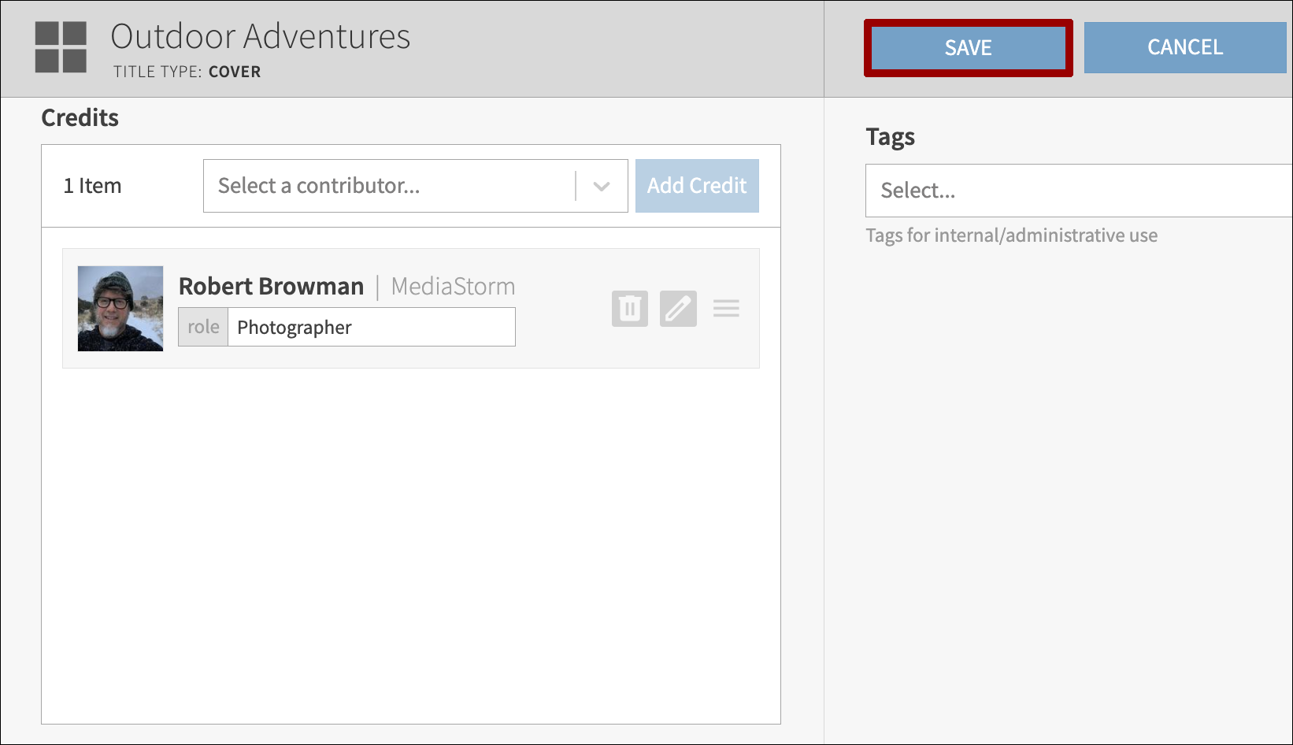Click the Credits section heading

click(80, 117)
